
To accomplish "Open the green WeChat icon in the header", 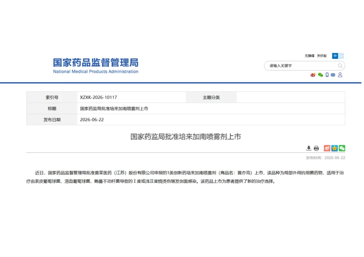I will (x=320, y=75).
